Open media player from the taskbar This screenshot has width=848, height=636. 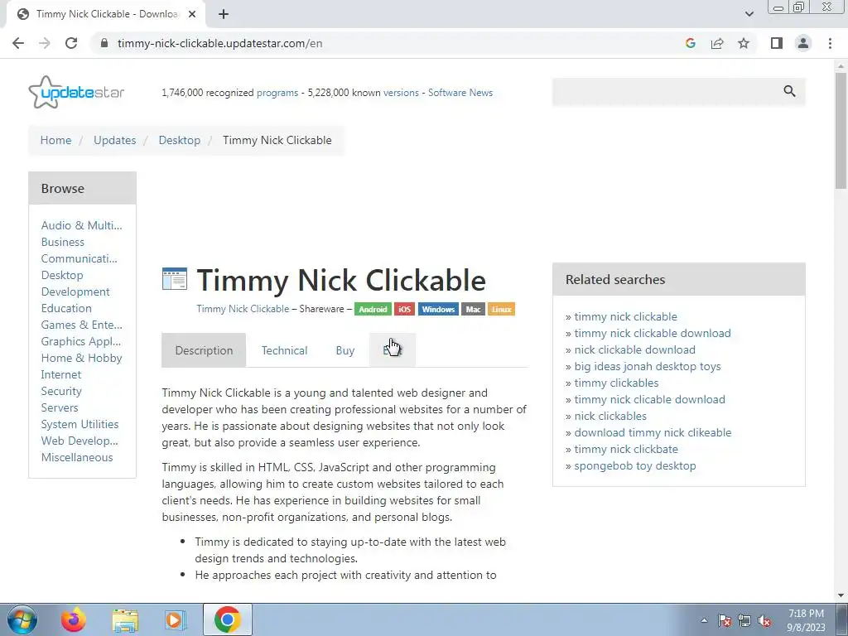click(x=175, y=619)
